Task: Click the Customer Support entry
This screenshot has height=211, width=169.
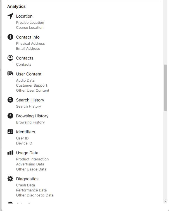Action: [32, 86]
